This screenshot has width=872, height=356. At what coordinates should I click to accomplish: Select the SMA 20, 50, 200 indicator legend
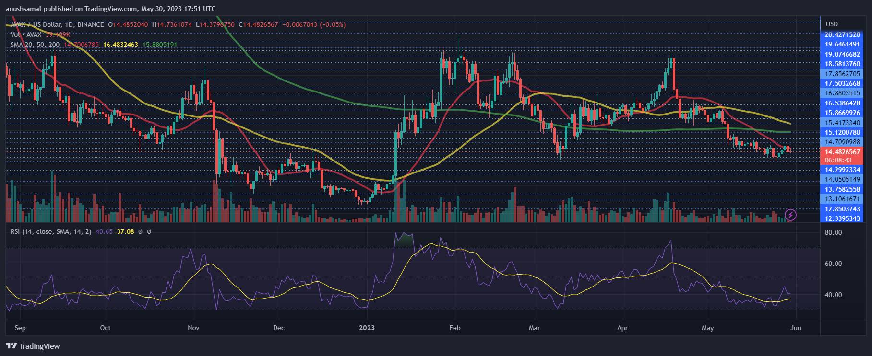click(x=35, y=45)
